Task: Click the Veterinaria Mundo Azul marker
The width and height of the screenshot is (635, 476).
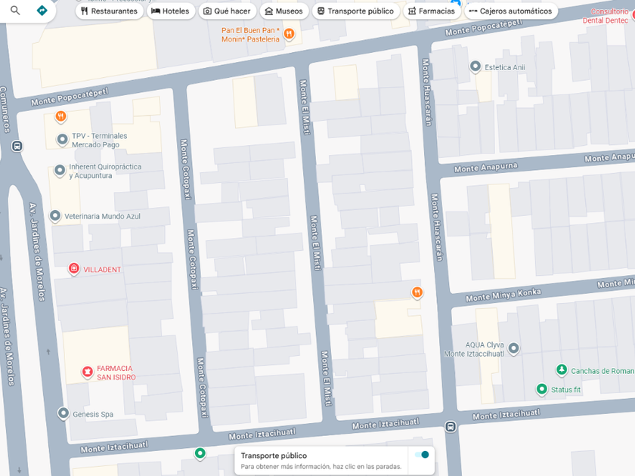Action: click(55, 216)
